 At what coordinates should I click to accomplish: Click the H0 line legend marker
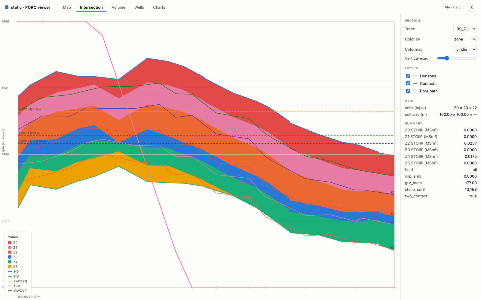pyautogui.click(x=10, y=271)
